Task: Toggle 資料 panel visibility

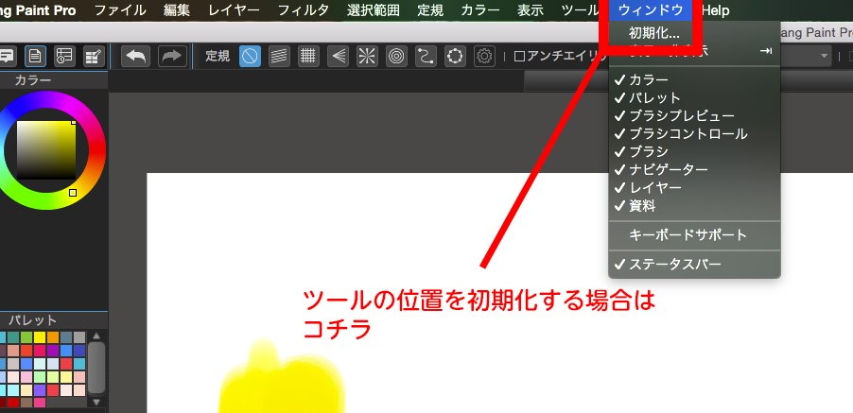Action: click(x=694, y=206)
